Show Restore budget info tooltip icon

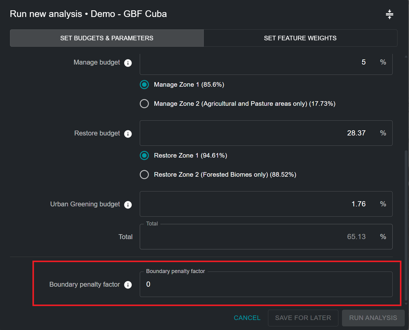(x=128, y=134)
